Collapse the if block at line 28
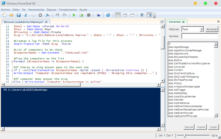 [12, 70]
